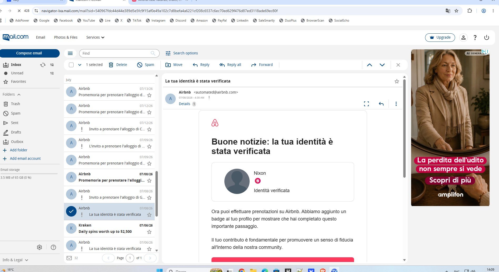The height and width of the screenshot is (272, 499).
Task: Collapse the Folders section
Action: click(12, 94)
